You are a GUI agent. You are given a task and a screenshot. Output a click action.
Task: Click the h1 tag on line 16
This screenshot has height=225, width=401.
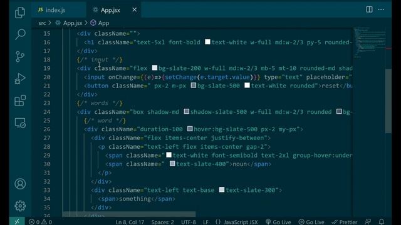pyautogui.click(x=90, y=42)
